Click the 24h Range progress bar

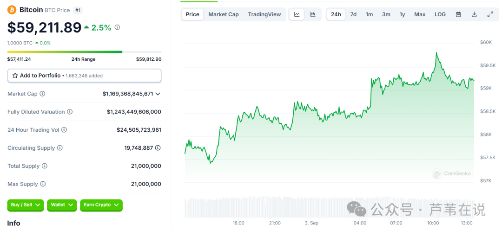click(85, 52)
